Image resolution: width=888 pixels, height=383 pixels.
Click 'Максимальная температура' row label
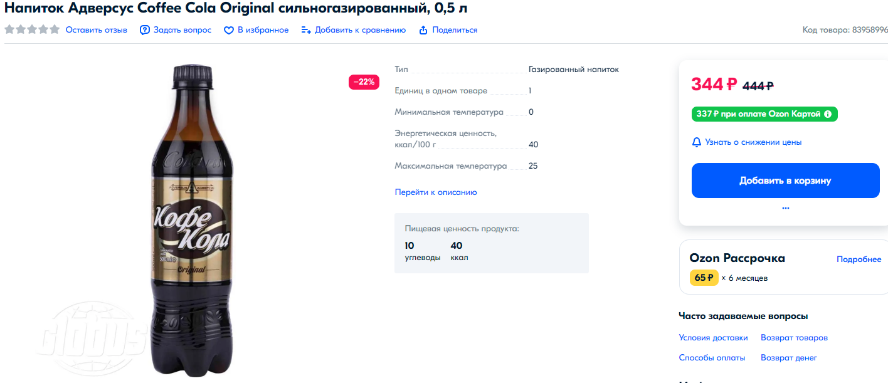pyautogui.click(x=450, y=166)
